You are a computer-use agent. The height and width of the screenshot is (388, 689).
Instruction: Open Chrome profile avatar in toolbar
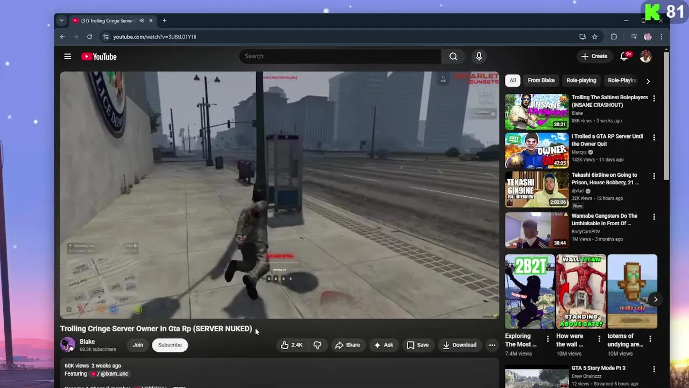648,37
